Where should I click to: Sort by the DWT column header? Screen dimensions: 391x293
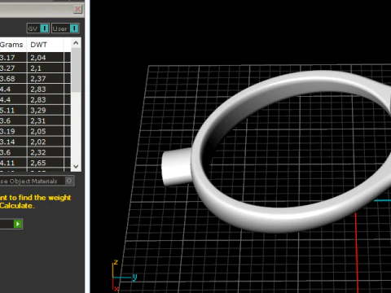point(45,45)
